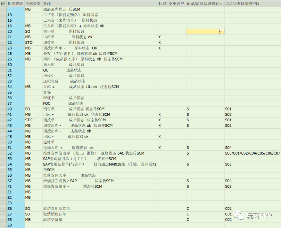281x228 pixels.
Task: Click the 批次状态 column header
Action: coord(15,4)
